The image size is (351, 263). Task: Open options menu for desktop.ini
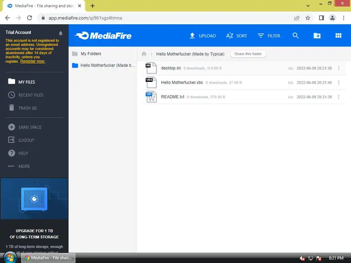click(x=339, y=68)
